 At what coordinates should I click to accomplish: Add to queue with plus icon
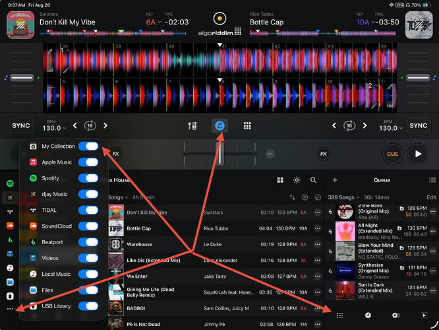tap(335, 180)
